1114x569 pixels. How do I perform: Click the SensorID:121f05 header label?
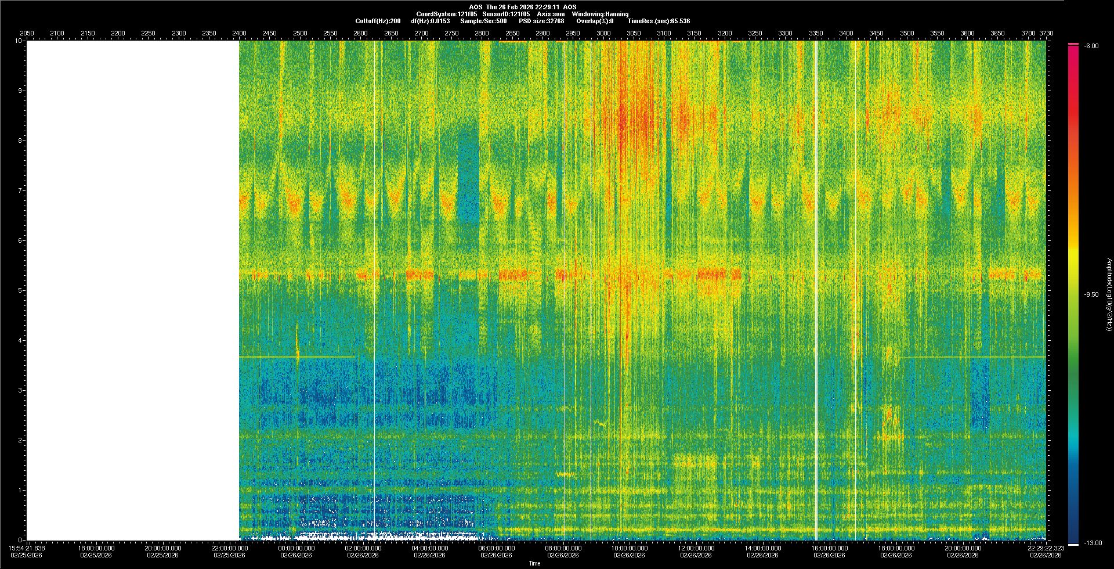[506, 14]
